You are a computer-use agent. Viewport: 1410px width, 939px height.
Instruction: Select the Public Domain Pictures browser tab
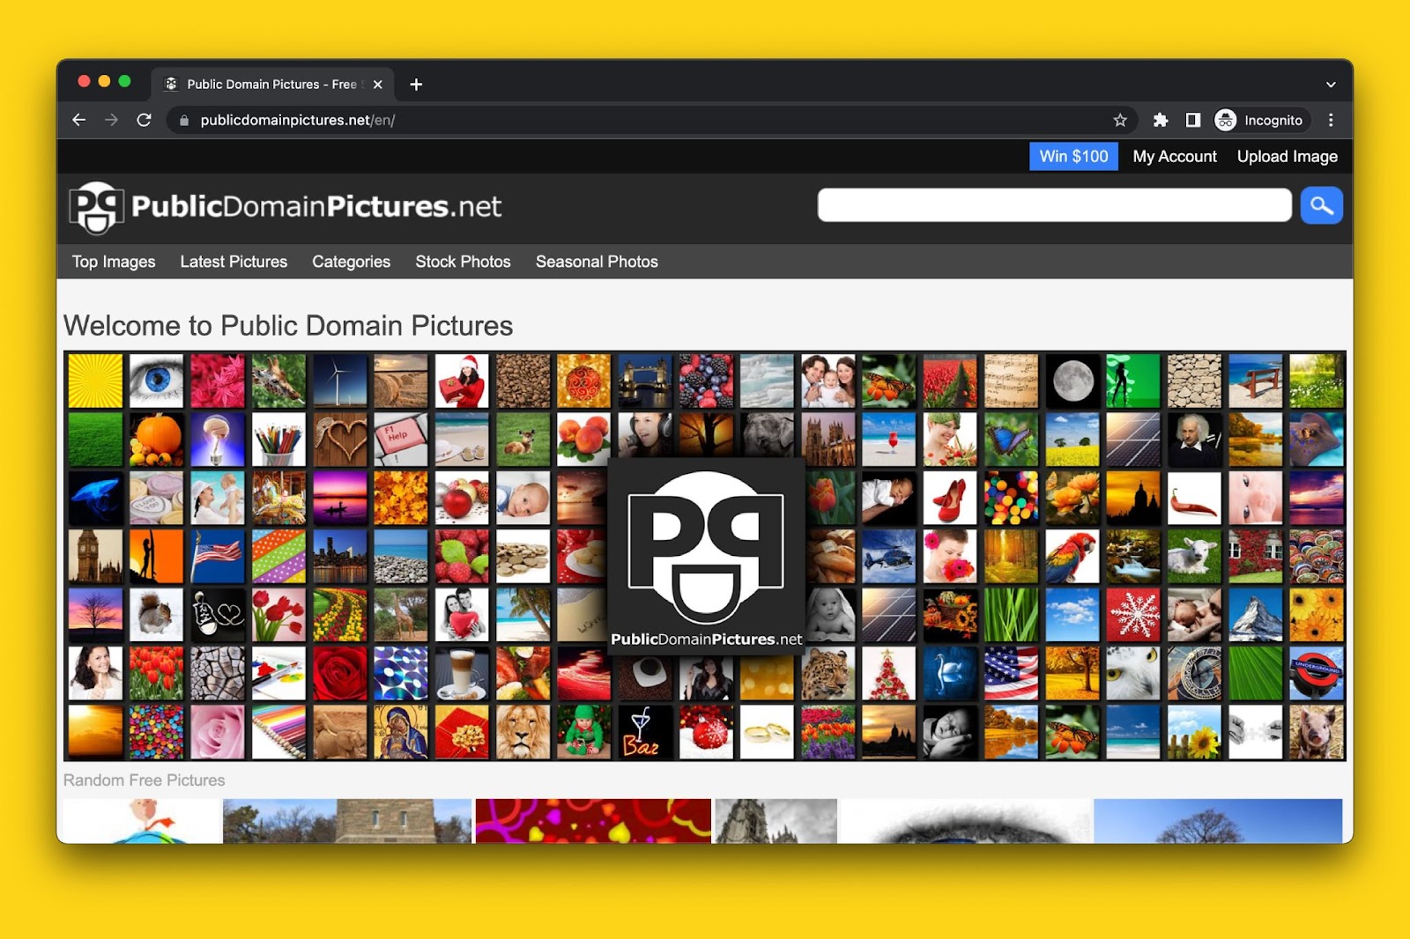click(x=272, y=85)
